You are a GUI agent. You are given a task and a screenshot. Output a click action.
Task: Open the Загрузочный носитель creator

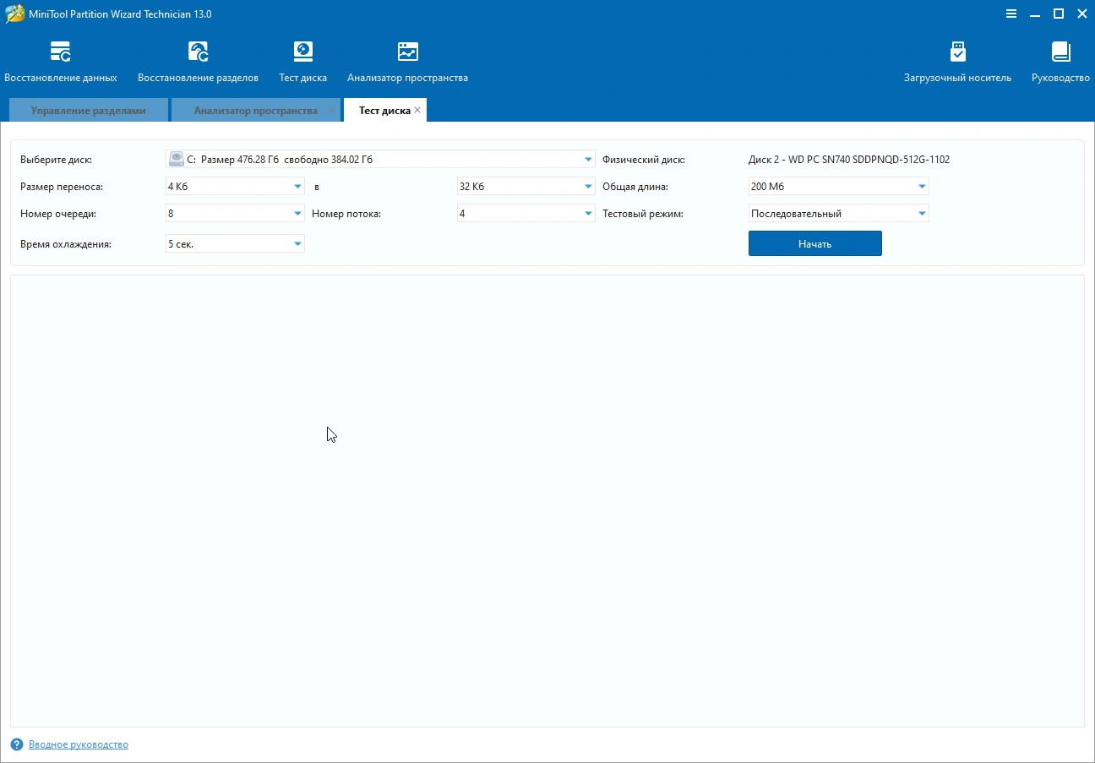pyautogui.click(x=957, y=62)
